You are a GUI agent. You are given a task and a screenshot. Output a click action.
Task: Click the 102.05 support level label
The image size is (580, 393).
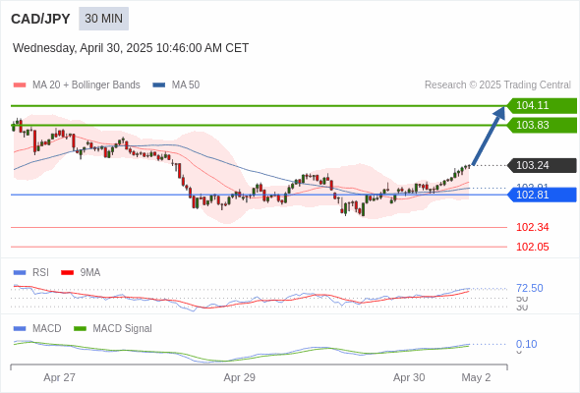[532, 247]
